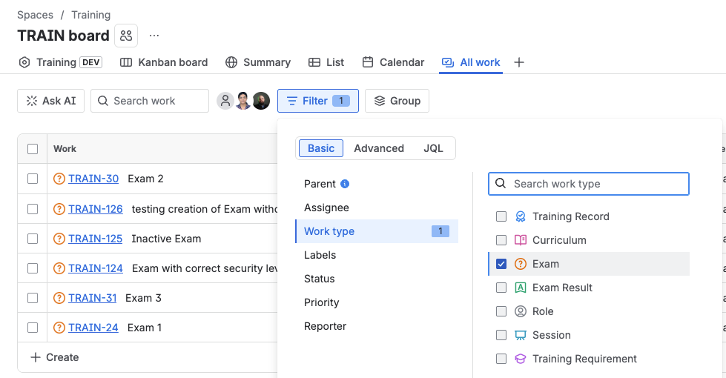The image size is (726, 378).
Task: Select the Labels filter category
Action: (x=377, y=255)
